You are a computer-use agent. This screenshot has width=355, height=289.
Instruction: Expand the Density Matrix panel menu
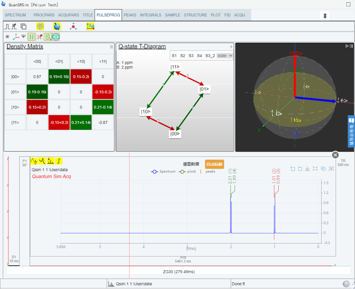pos(111,47)
